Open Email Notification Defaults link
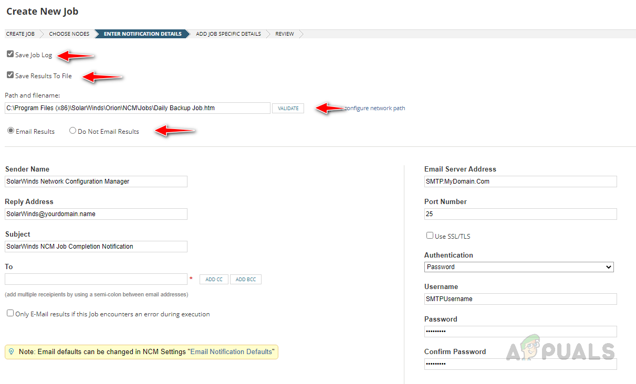This screenshot has width=636, height=384. (x=231, y=351)
